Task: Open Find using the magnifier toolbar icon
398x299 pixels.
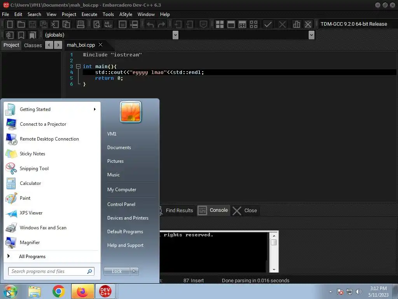Action: coord(97,25)
